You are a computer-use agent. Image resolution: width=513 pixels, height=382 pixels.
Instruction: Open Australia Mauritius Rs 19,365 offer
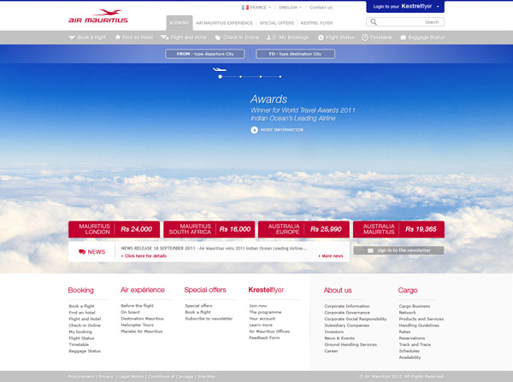point(398,229)
